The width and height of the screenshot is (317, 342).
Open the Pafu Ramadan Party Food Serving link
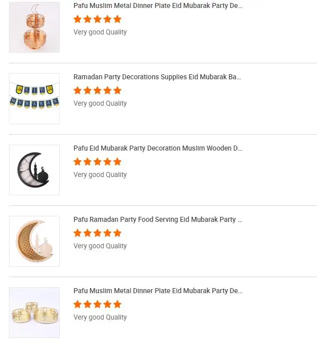click(158, 220)
